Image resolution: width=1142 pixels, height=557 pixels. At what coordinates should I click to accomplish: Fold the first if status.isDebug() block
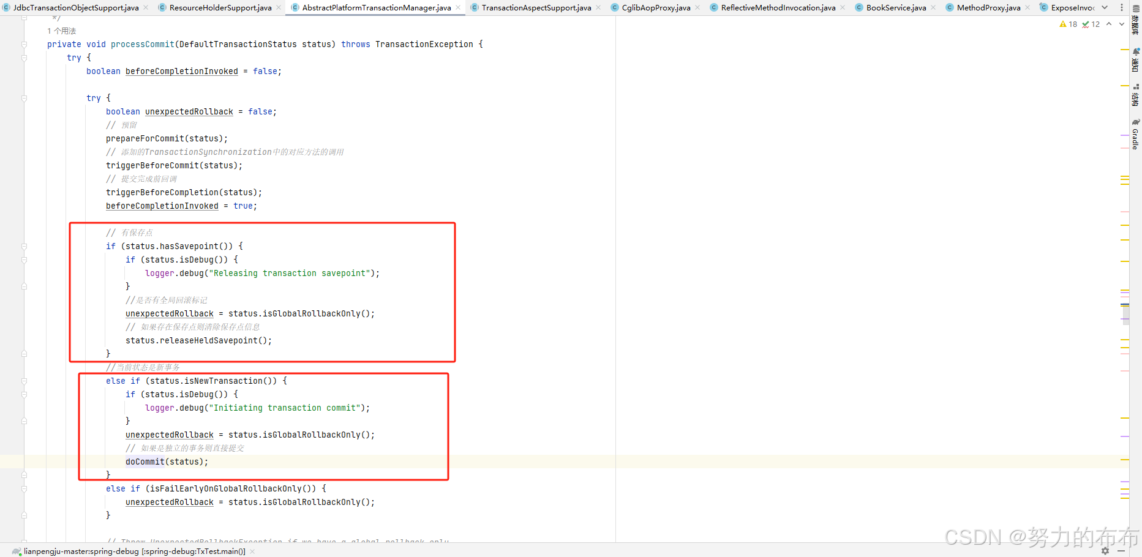[24, 260]
